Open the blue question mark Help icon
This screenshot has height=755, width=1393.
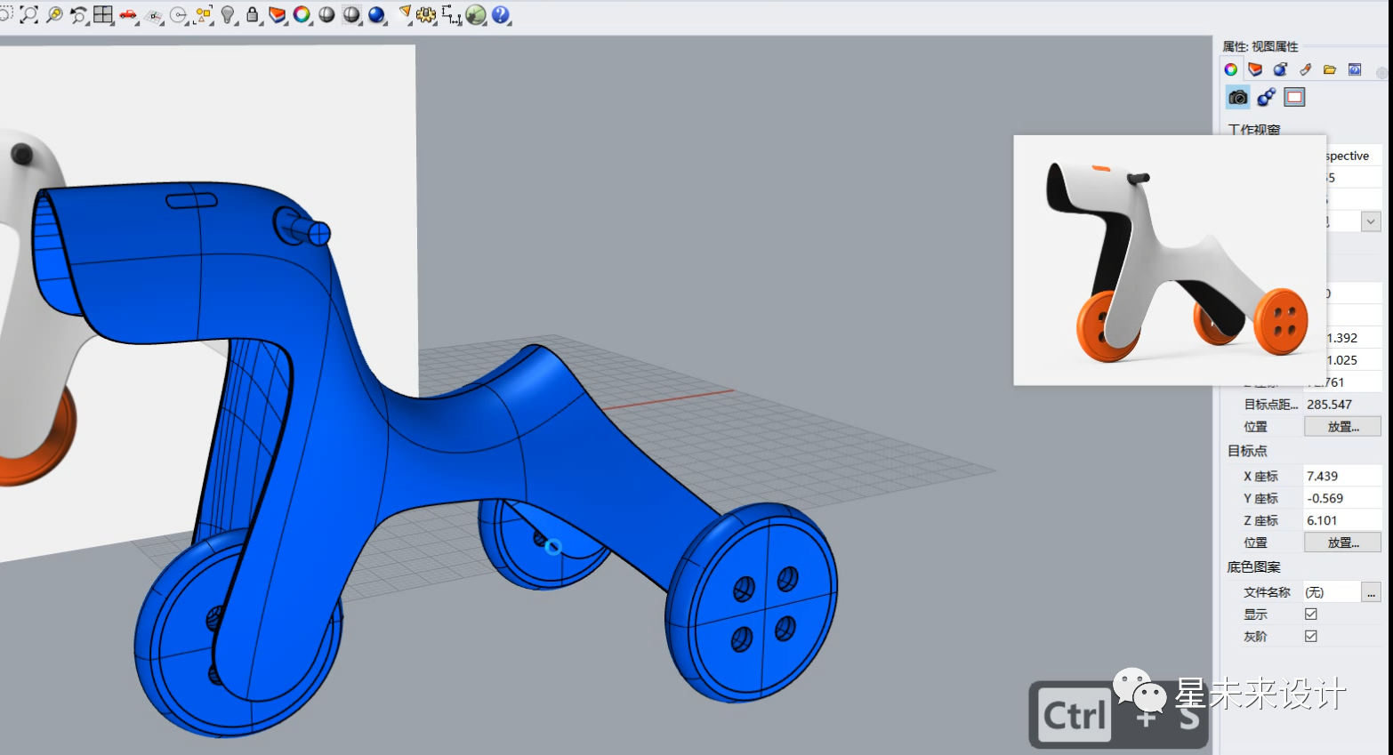pyautogui.click(x=501, y=15)
